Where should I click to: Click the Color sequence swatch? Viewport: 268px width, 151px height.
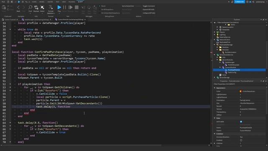point(241,91)
